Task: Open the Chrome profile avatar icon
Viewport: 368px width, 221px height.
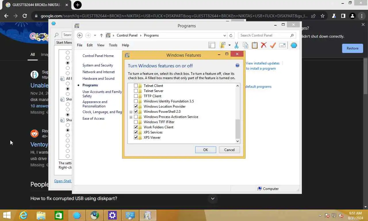Action: tap(352, 16)
